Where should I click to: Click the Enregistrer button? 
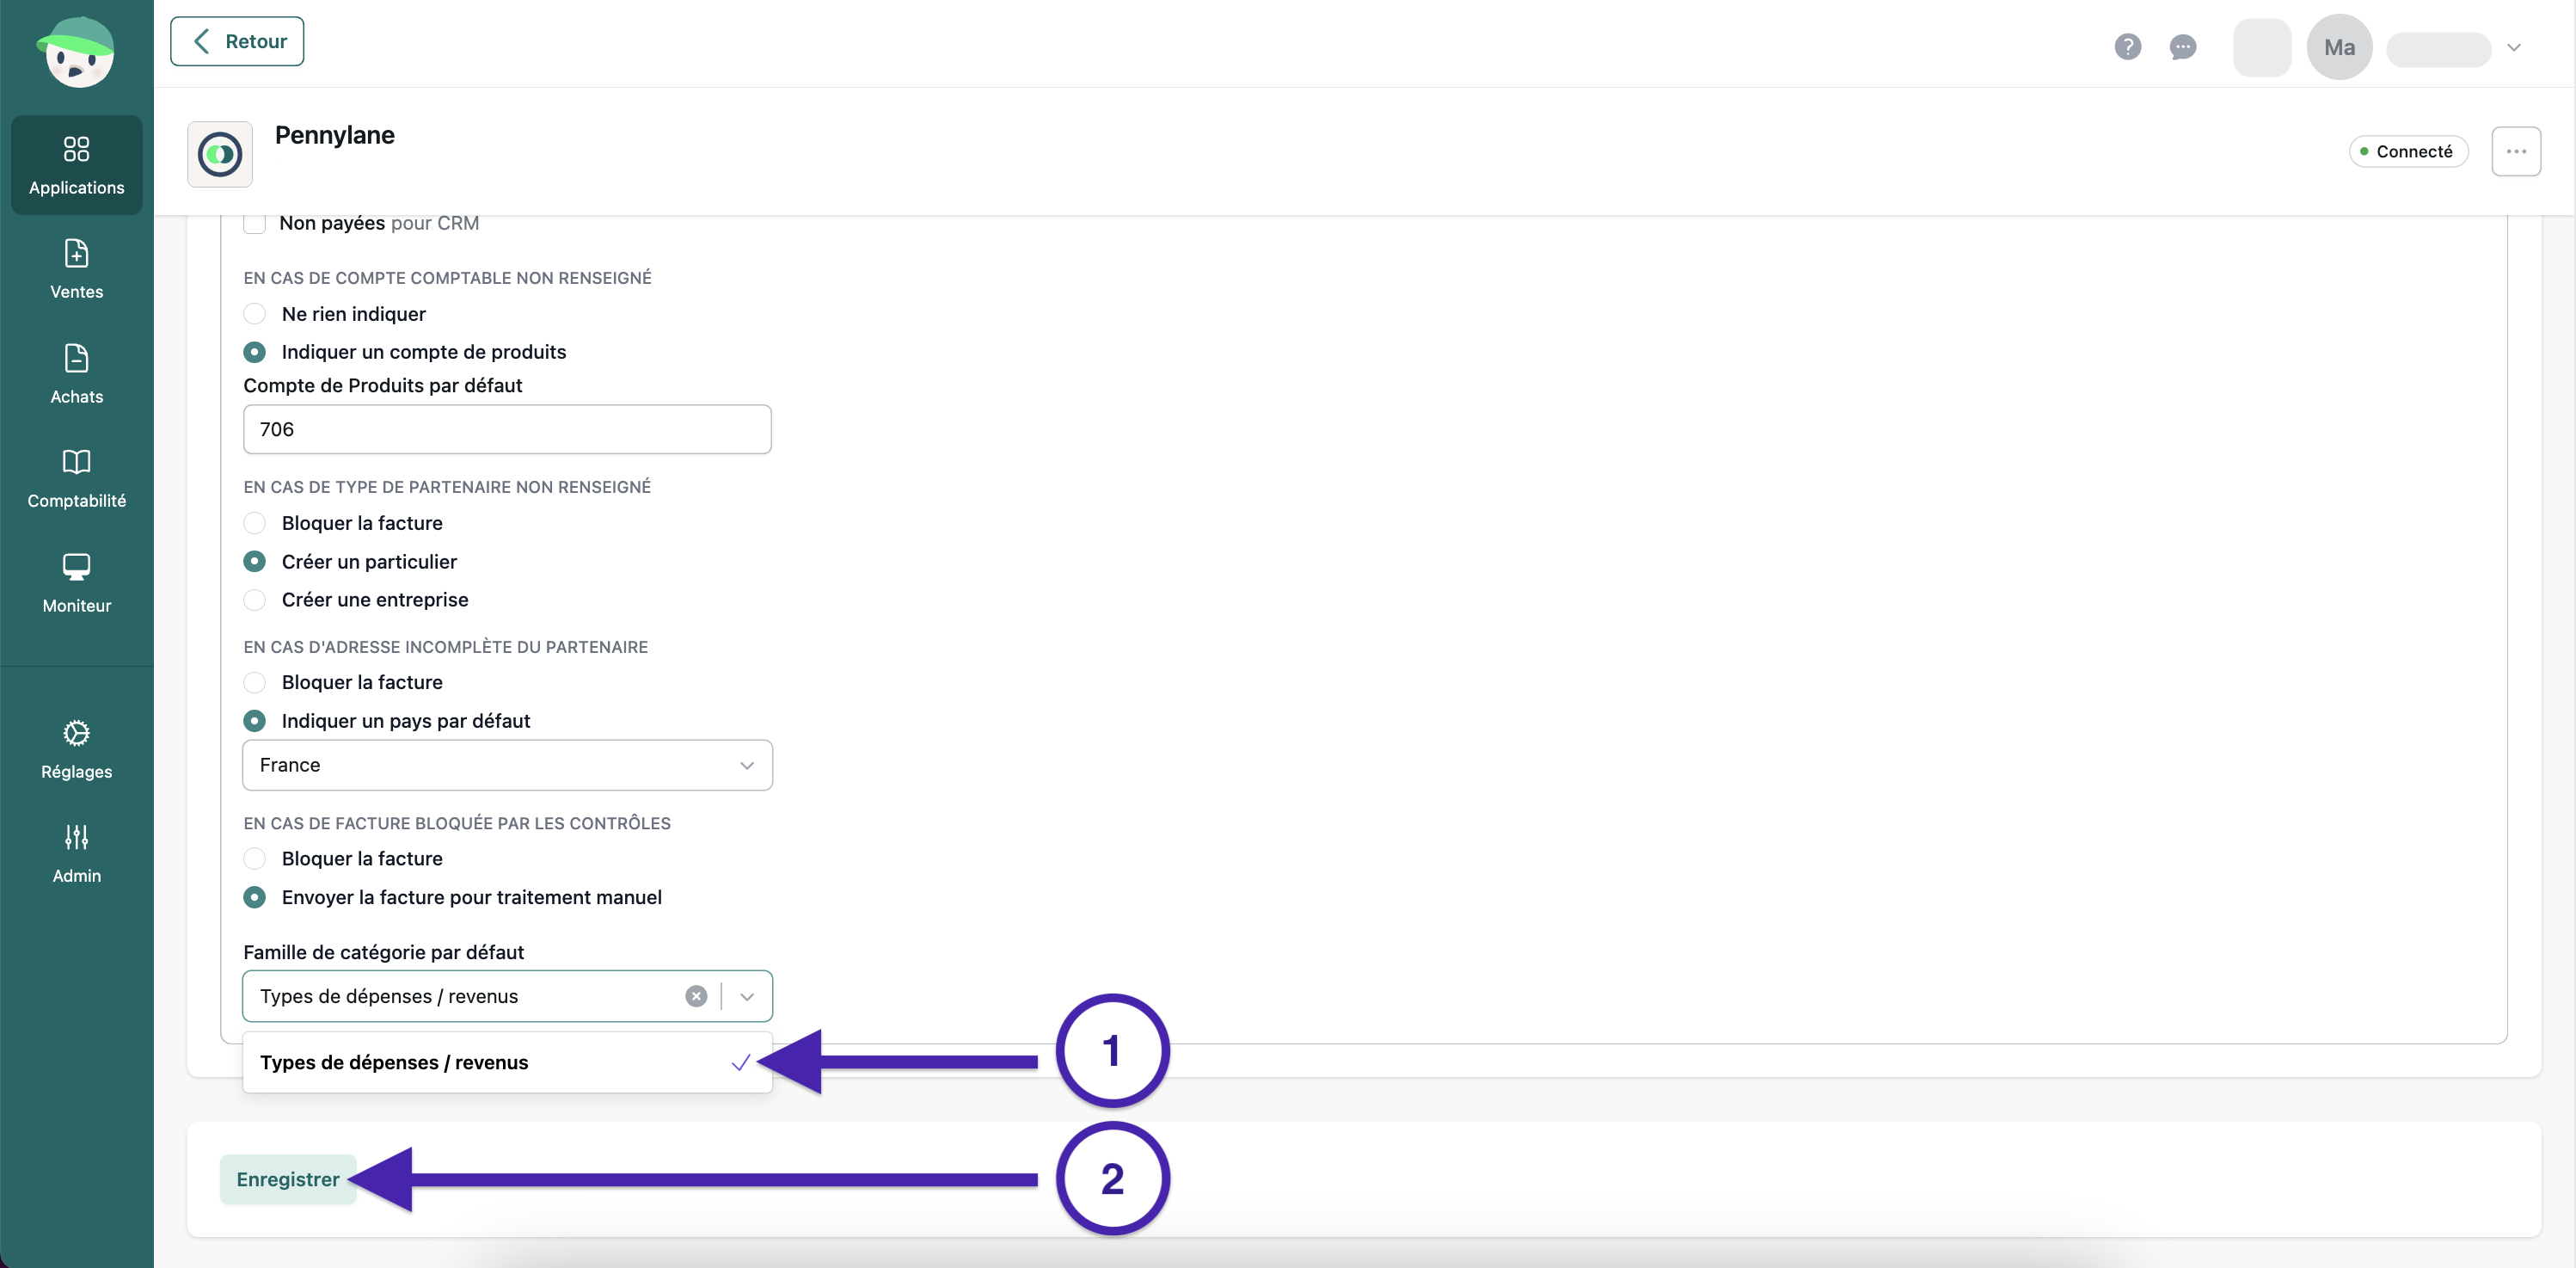coord(287,1180)
